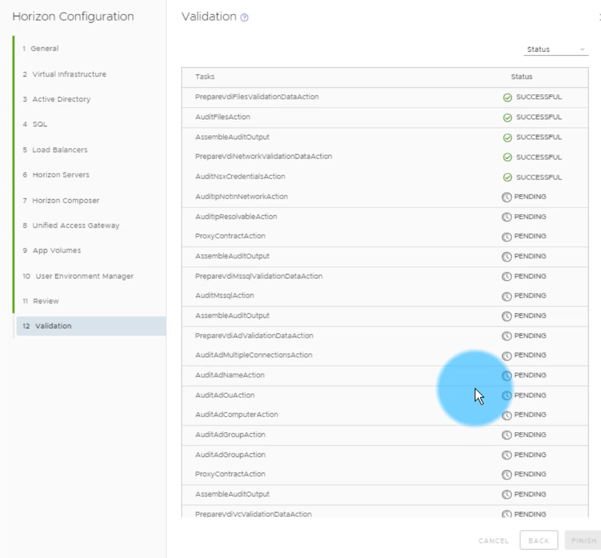
Task: Click the Tasks column header
Action: point(205,77)
